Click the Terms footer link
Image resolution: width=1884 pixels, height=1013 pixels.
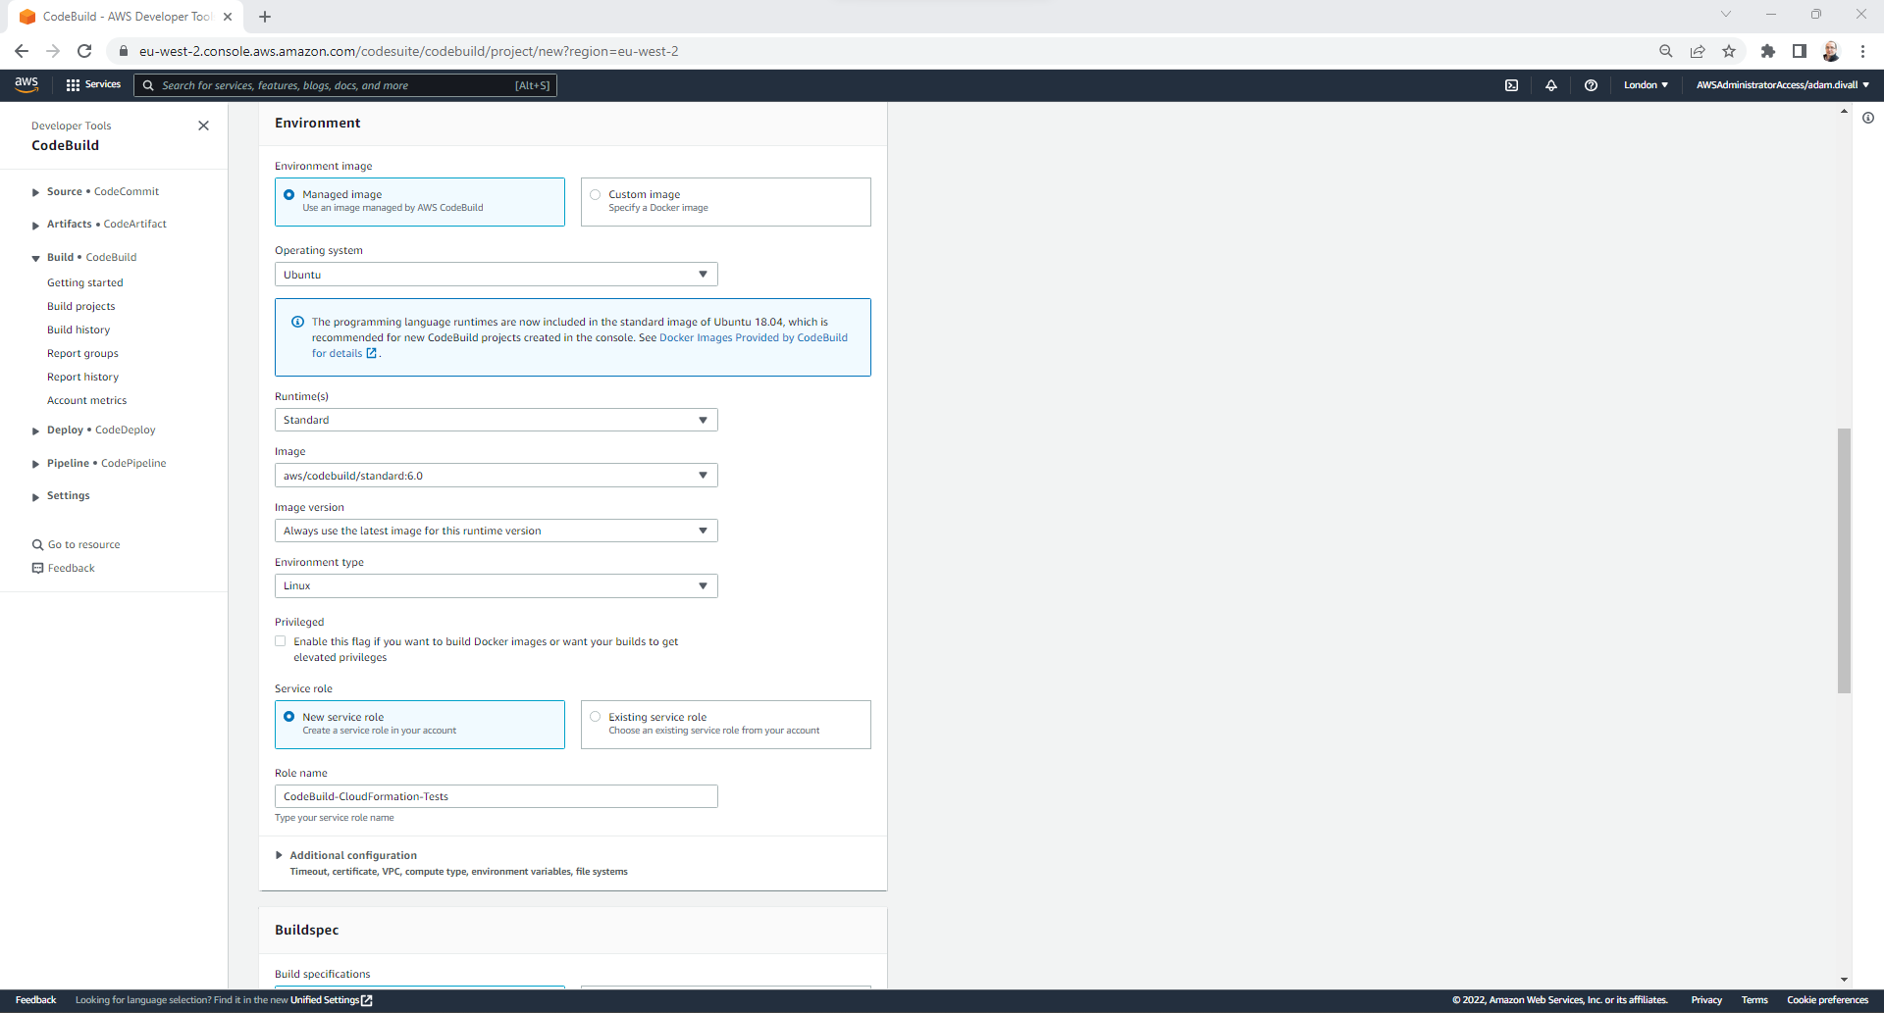1754,1000
